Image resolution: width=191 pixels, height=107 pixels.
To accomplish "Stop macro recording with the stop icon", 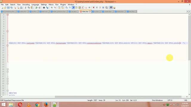I will [97, 8].
